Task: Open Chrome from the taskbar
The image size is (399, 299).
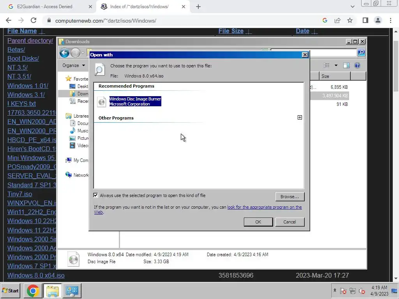Action: [x=33, y=290]
